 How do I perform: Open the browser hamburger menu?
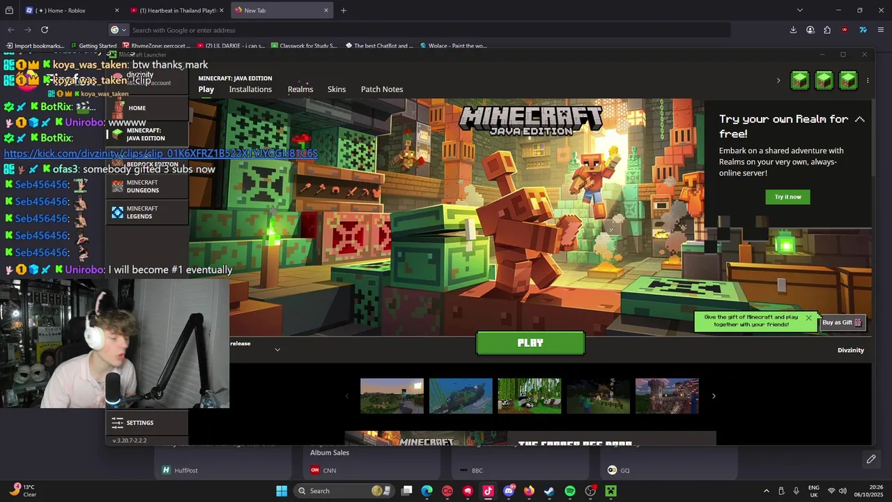coord(880,30)
